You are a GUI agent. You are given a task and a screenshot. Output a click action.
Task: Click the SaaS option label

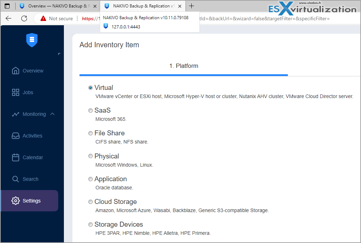coord(103,110)
